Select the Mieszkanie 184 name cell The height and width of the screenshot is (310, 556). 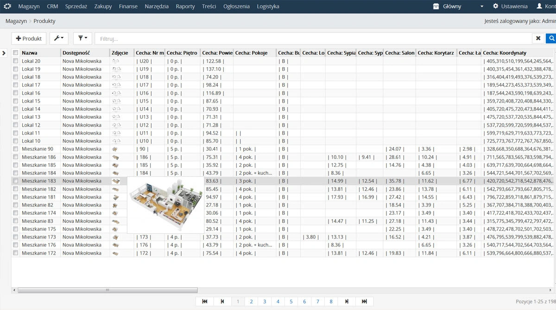click(40, 173)
